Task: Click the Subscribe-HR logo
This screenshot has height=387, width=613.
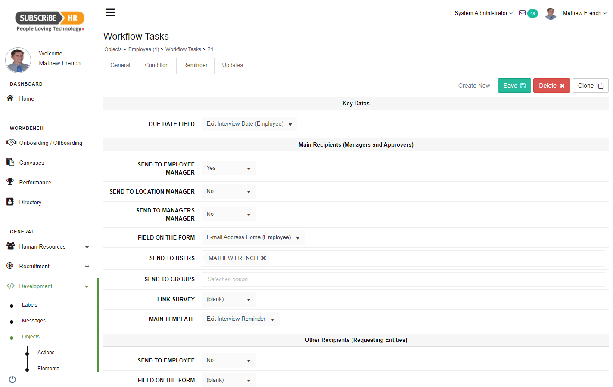Action: (49, 19)
